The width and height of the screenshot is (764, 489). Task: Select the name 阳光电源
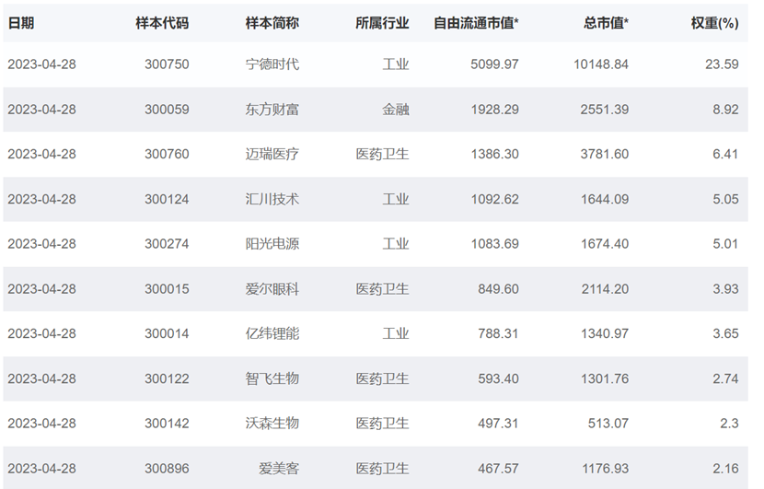coord(272,244)
